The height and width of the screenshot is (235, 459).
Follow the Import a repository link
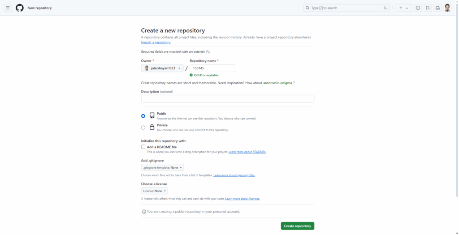coord(156,43)
